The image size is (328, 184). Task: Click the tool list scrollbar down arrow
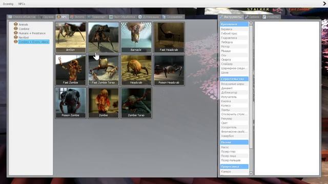pyautogui.click(x=251, y=174)
